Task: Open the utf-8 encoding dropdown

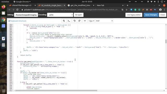Action: (x=60, y=15)
